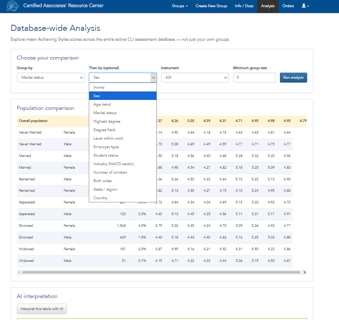This screenshot has width=339, height=320.
Task: Choose Employer type option
Action: point(122,147)
